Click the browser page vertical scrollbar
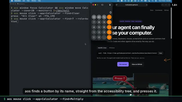This screenshot has height=102, width=182. point(171,23)
